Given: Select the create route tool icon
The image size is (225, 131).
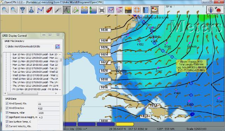Looking at the screenshot, I should tap(40, 10).
